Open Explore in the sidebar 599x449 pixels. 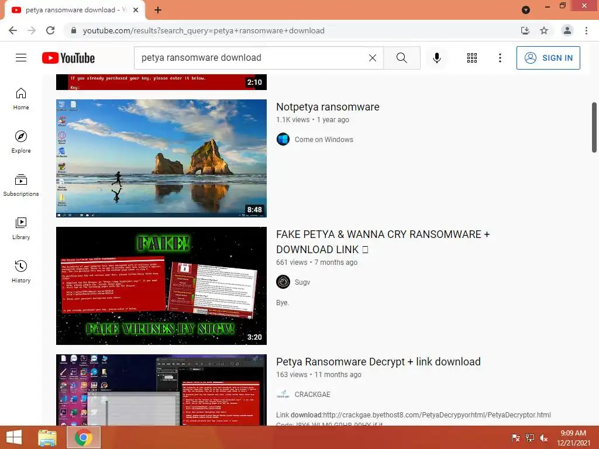coord(21,142)
